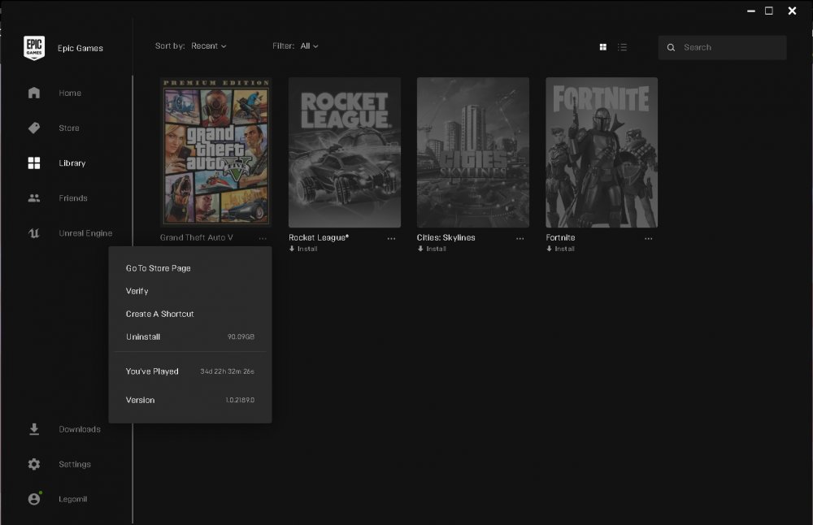Minimize the Epic Games window

[750, 11]
